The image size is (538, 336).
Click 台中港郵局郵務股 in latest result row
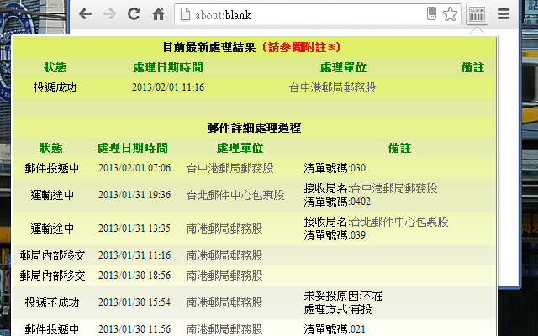pos(333,87)
